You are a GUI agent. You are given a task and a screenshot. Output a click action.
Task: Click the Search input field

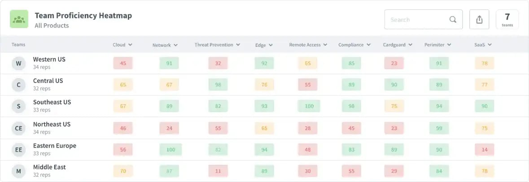click(x=424, y=20)
